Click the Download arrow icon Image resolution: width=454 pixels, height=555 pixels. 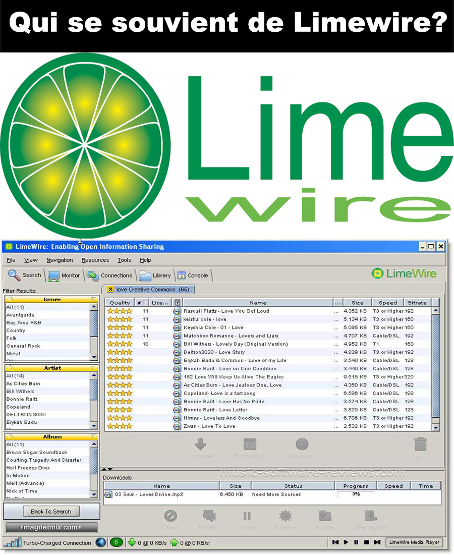click(200, 445)
